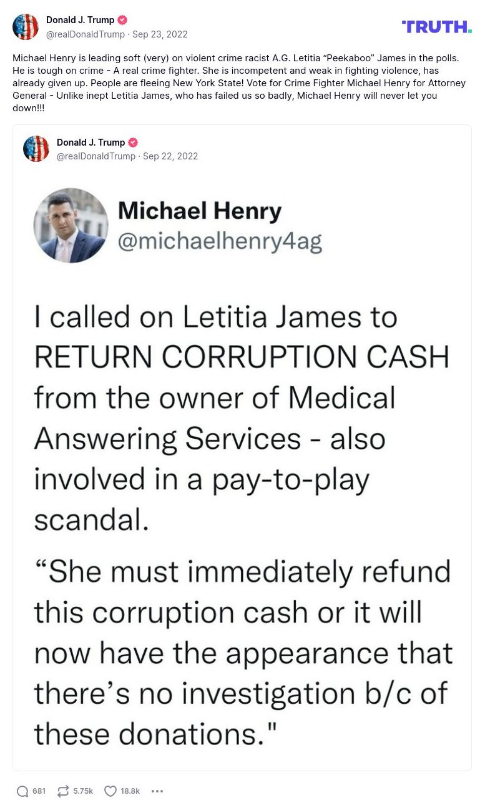This screenshot has width=485, height=810.
Task: Click the Donald J. Trump name in quoted post
Action: pos(91,142)
